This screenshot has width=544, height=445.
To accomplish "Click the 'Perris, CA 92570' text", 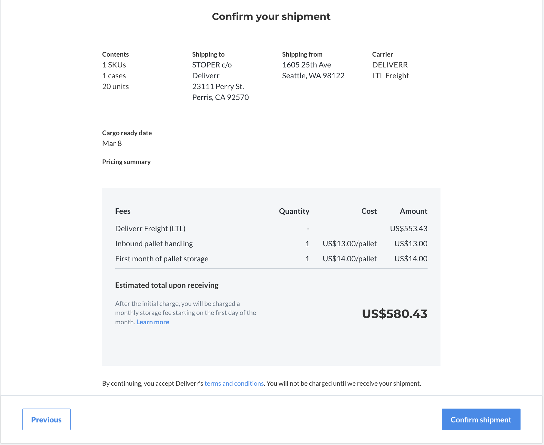I will (x=221, y=97).
